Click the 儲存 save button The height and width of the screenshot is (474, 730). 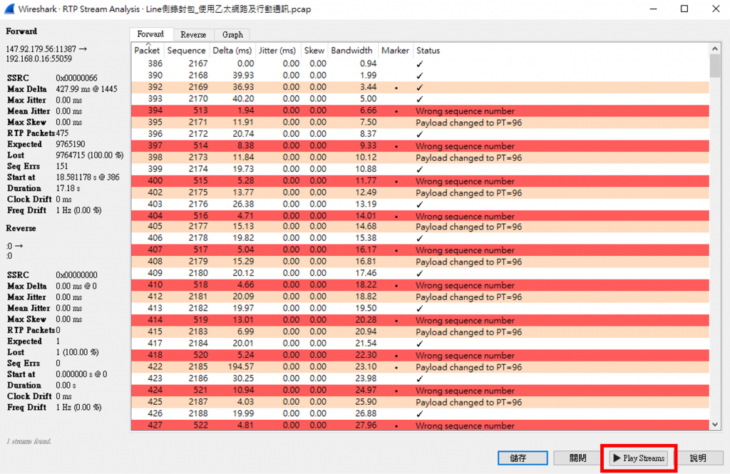(x=523, y=458)
